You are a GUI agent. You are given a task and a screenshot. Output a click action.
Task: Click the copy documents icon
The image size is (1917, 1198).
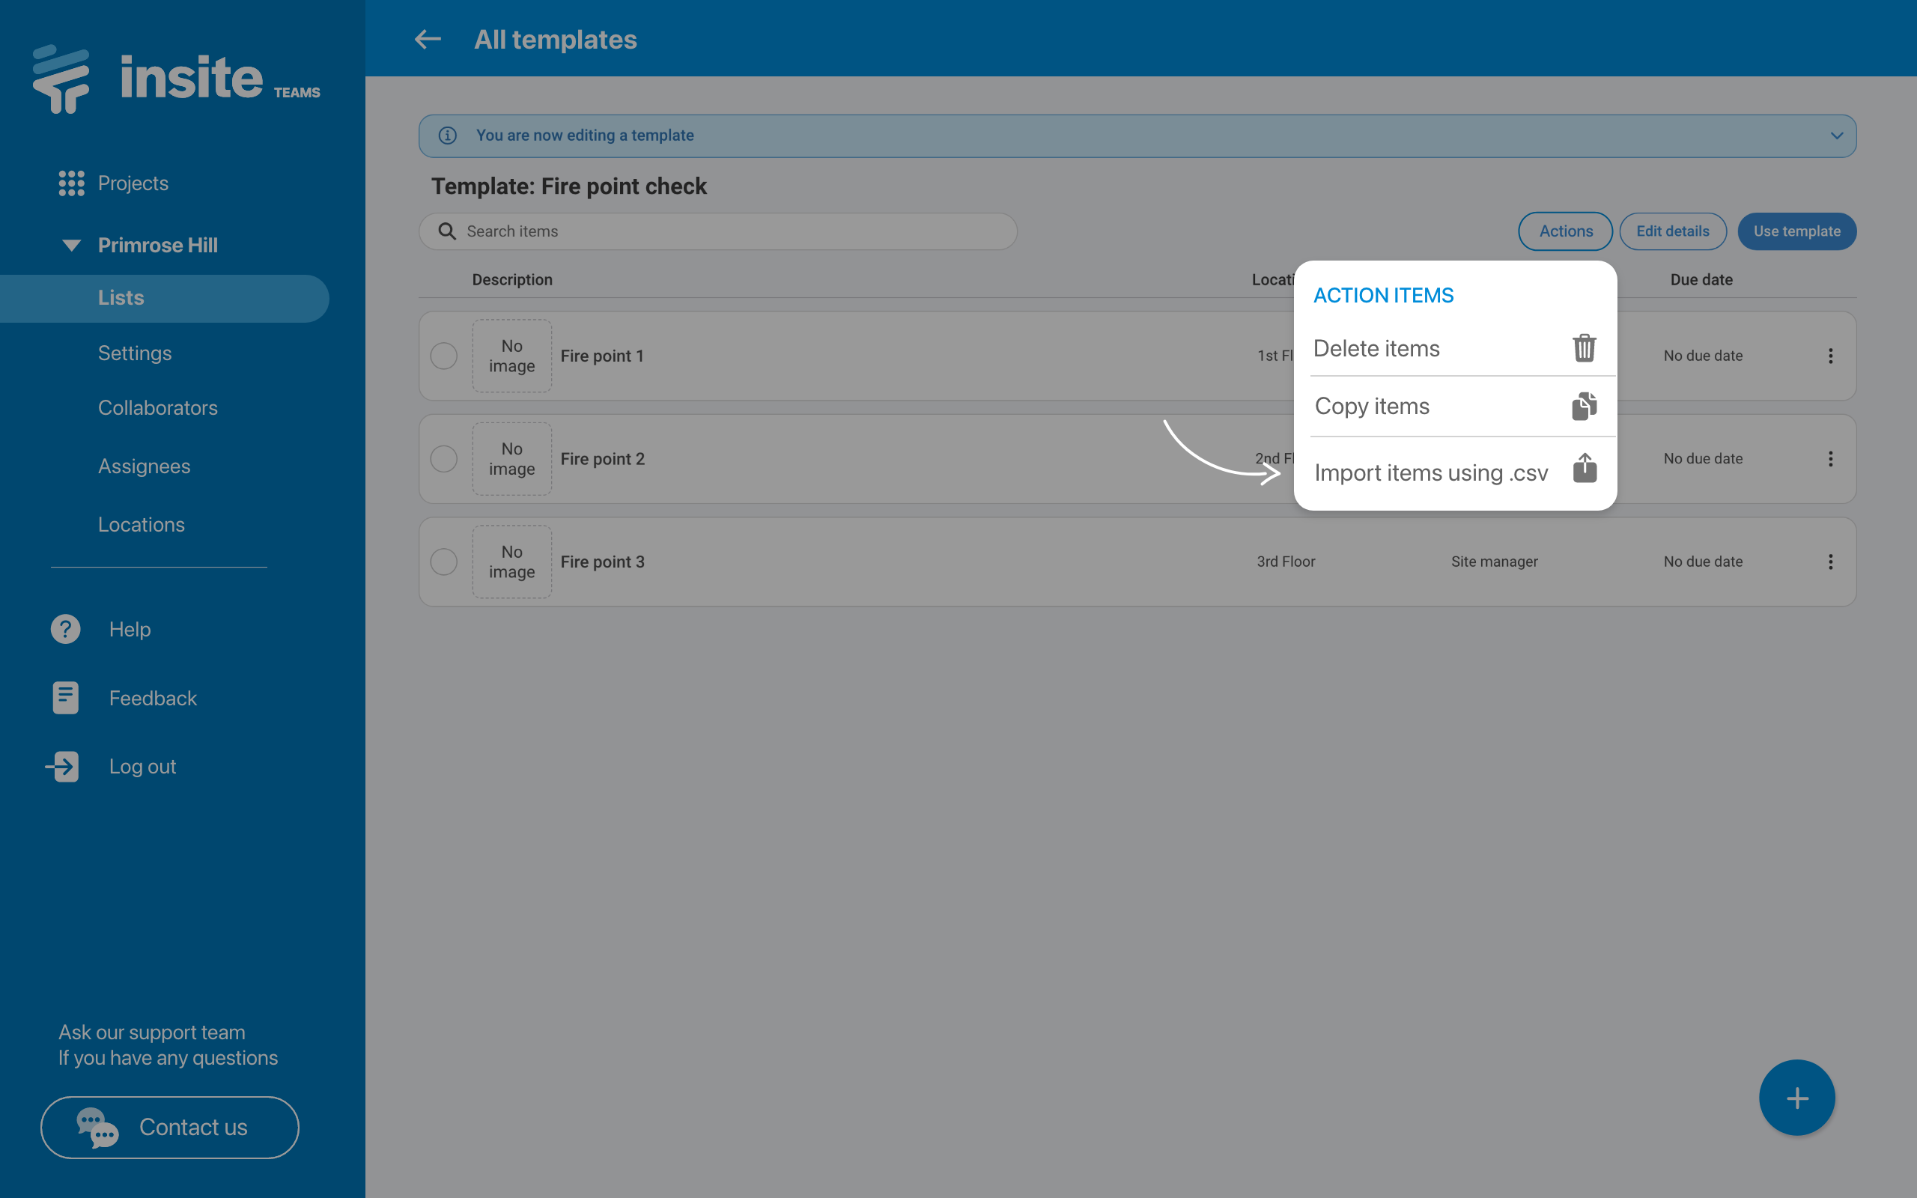click(x=1584, y=406)
